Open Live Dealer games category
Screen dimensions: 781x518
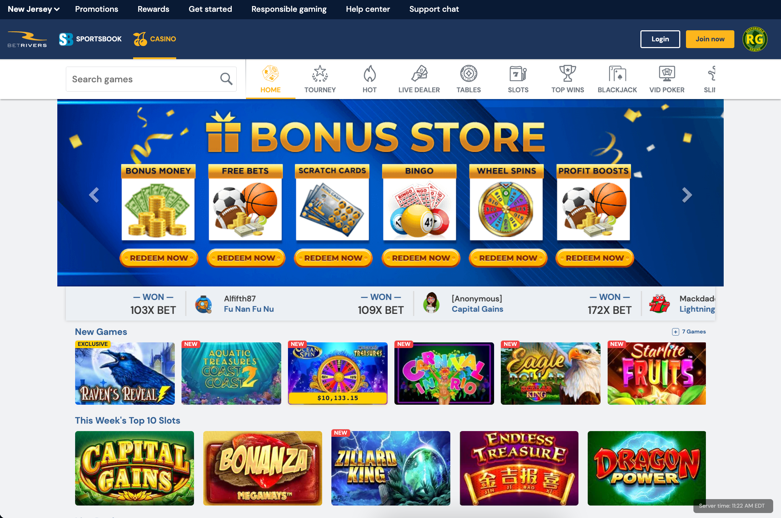pyautogui.click(x=419, y=79)
